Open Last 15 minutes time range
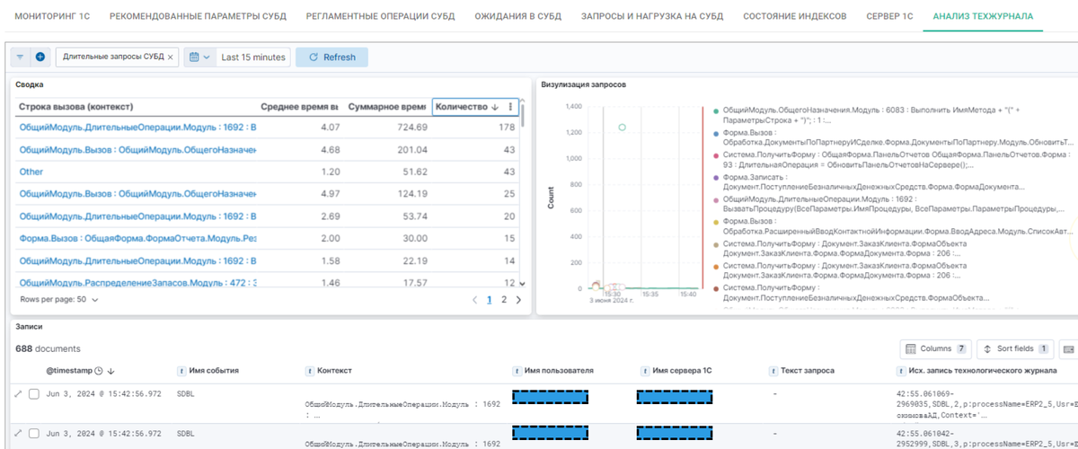The width and height of the screenshot is (1078, 449). (252, 57)
